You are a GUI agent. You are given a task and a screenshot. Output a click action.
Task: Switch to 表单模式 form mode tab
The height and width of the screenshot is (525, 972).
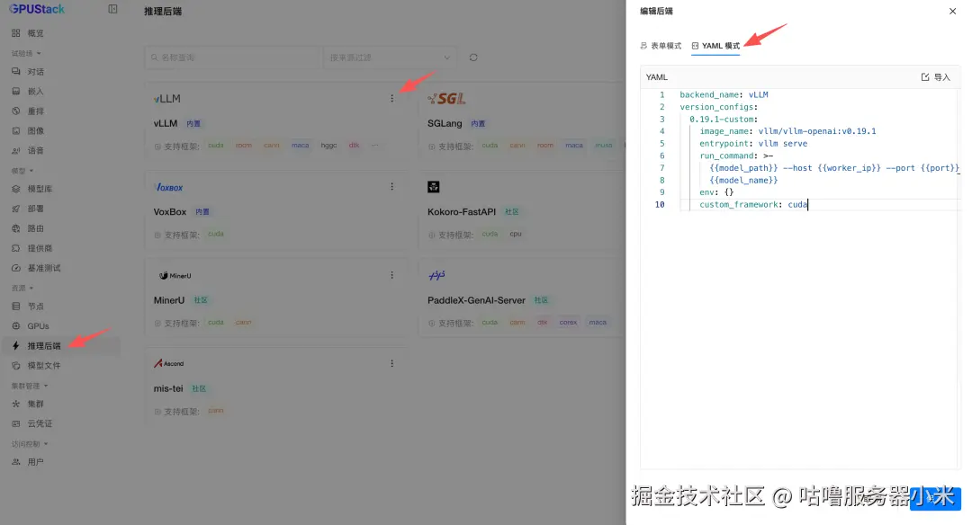click(661, 46)
